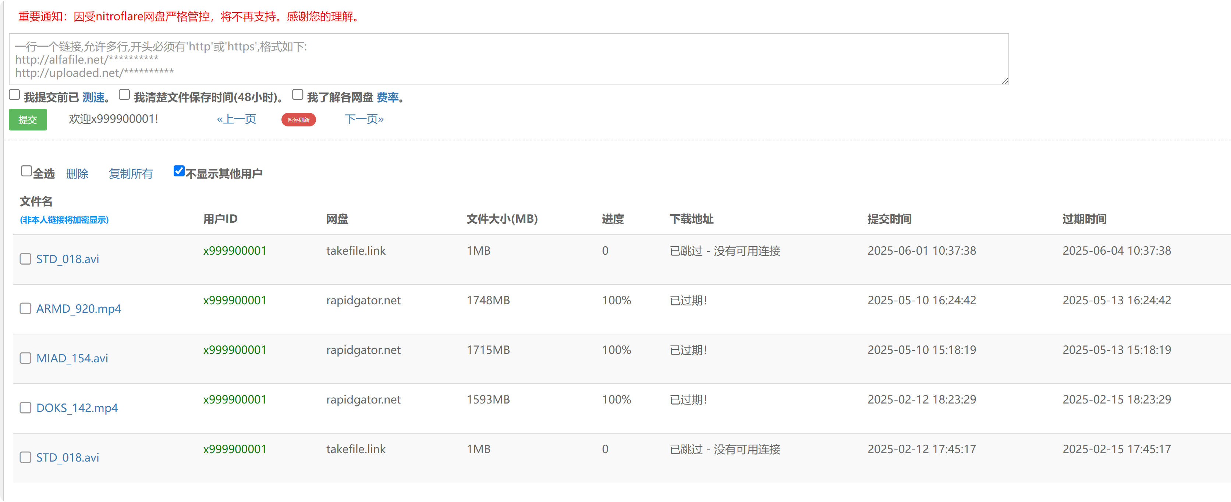The width and height of the screenshot is (1231, 502).
Task: Click 已过期! status in DOKS_142.mp4 row
Action: tap(689, 399)
